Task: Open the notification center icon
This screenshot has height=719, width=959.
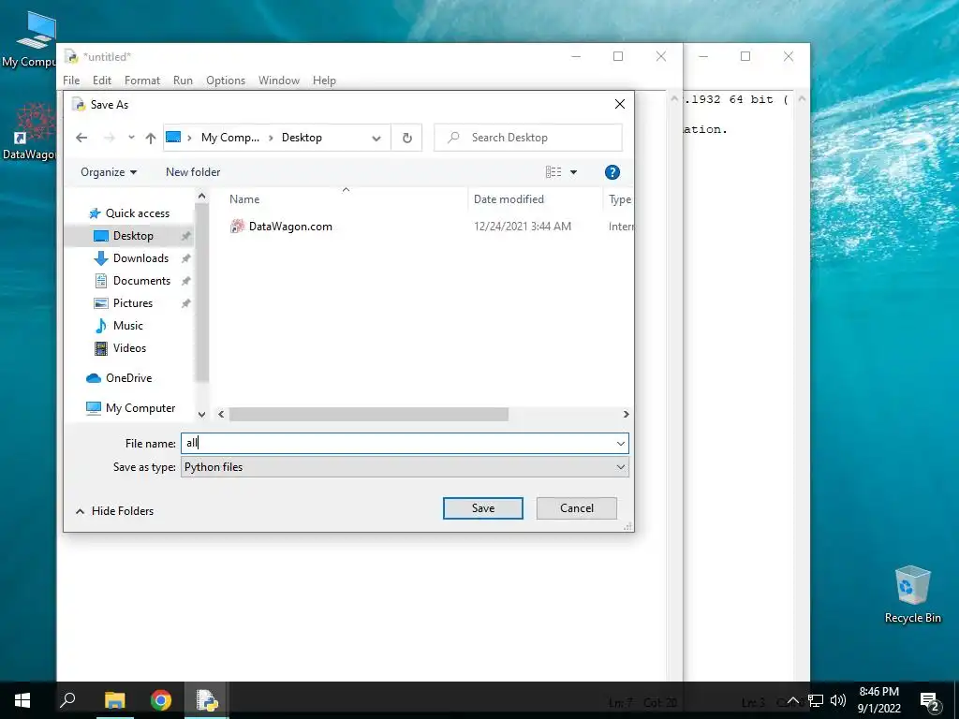Action: (930, 700)
